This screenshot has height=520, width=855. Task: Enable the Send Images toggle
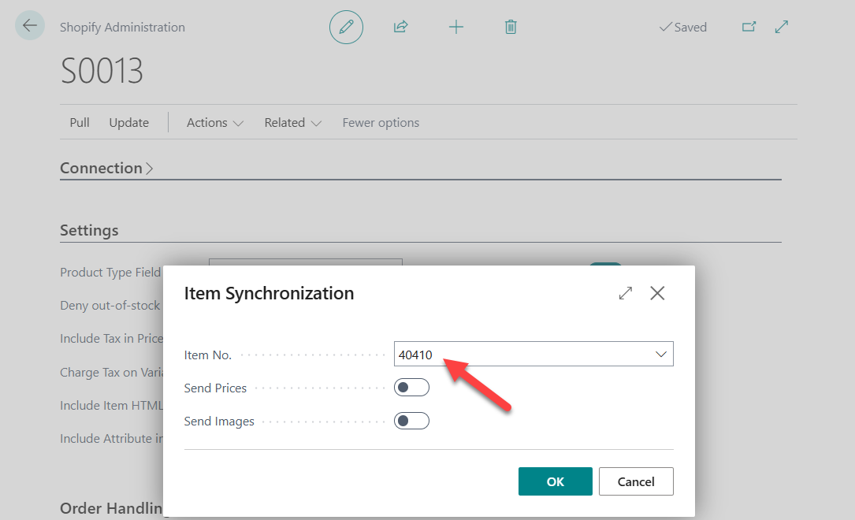point(411,421)
